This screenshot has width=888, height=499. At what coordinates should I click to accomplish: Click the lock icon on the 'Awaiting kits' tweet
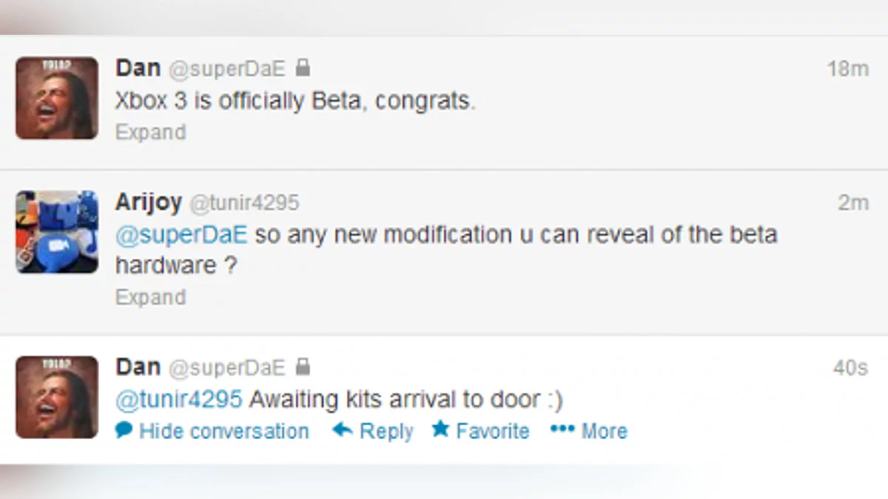point(302,367)
